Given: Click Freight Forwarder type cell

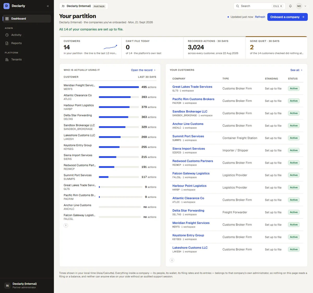Looking at the screenshot, I should coord(235,212).
